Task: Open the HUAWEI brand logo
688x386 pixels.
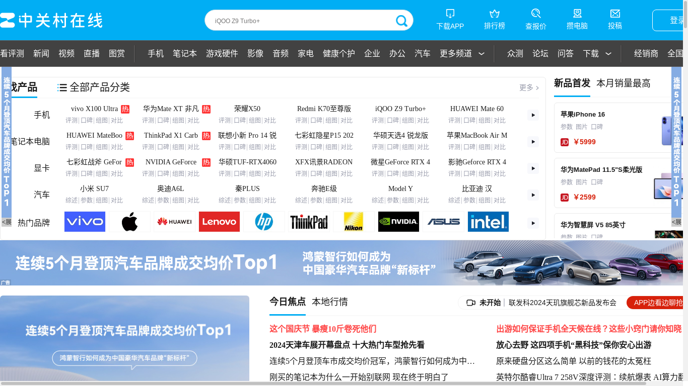Action: click(174, 222)
